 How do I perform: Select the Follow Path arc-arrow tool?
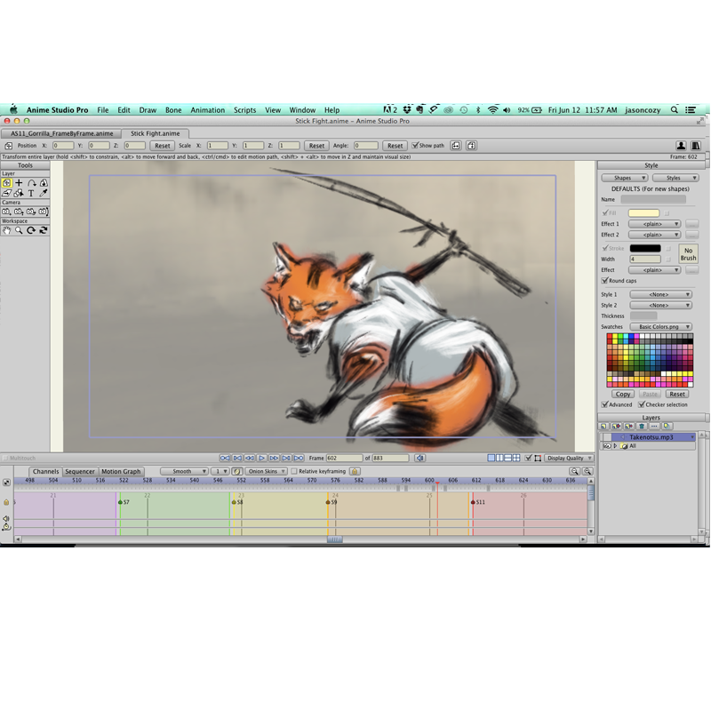pos(32,183)
